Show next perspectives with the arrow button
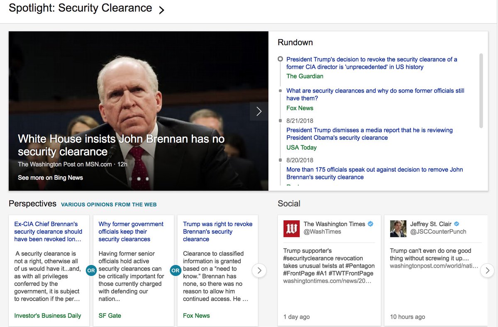Viewport: 498px width, 327px height. pos(259,271)
